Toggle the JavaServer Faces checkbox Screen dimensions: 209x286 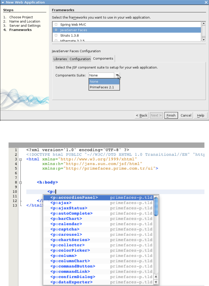tap(56, 30)
